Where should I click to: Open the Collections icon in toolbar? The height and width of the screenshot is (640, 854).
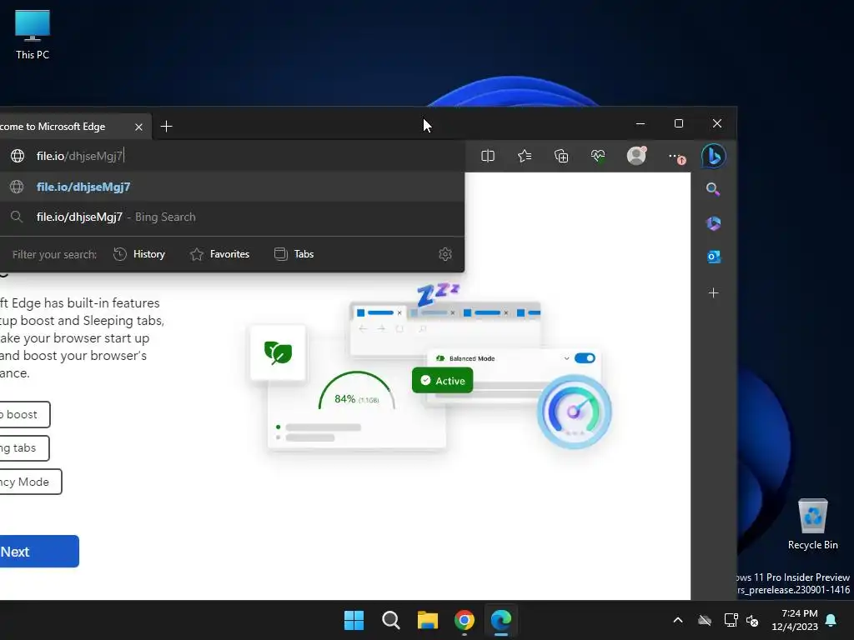(561, 156)
